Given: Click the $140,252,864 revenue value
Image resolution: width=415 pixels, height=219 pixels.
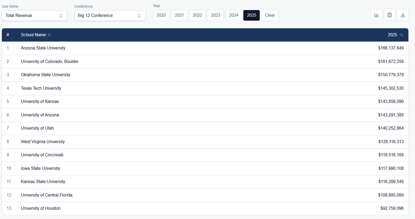Looking at the screenshot, I should pos(391,128).
